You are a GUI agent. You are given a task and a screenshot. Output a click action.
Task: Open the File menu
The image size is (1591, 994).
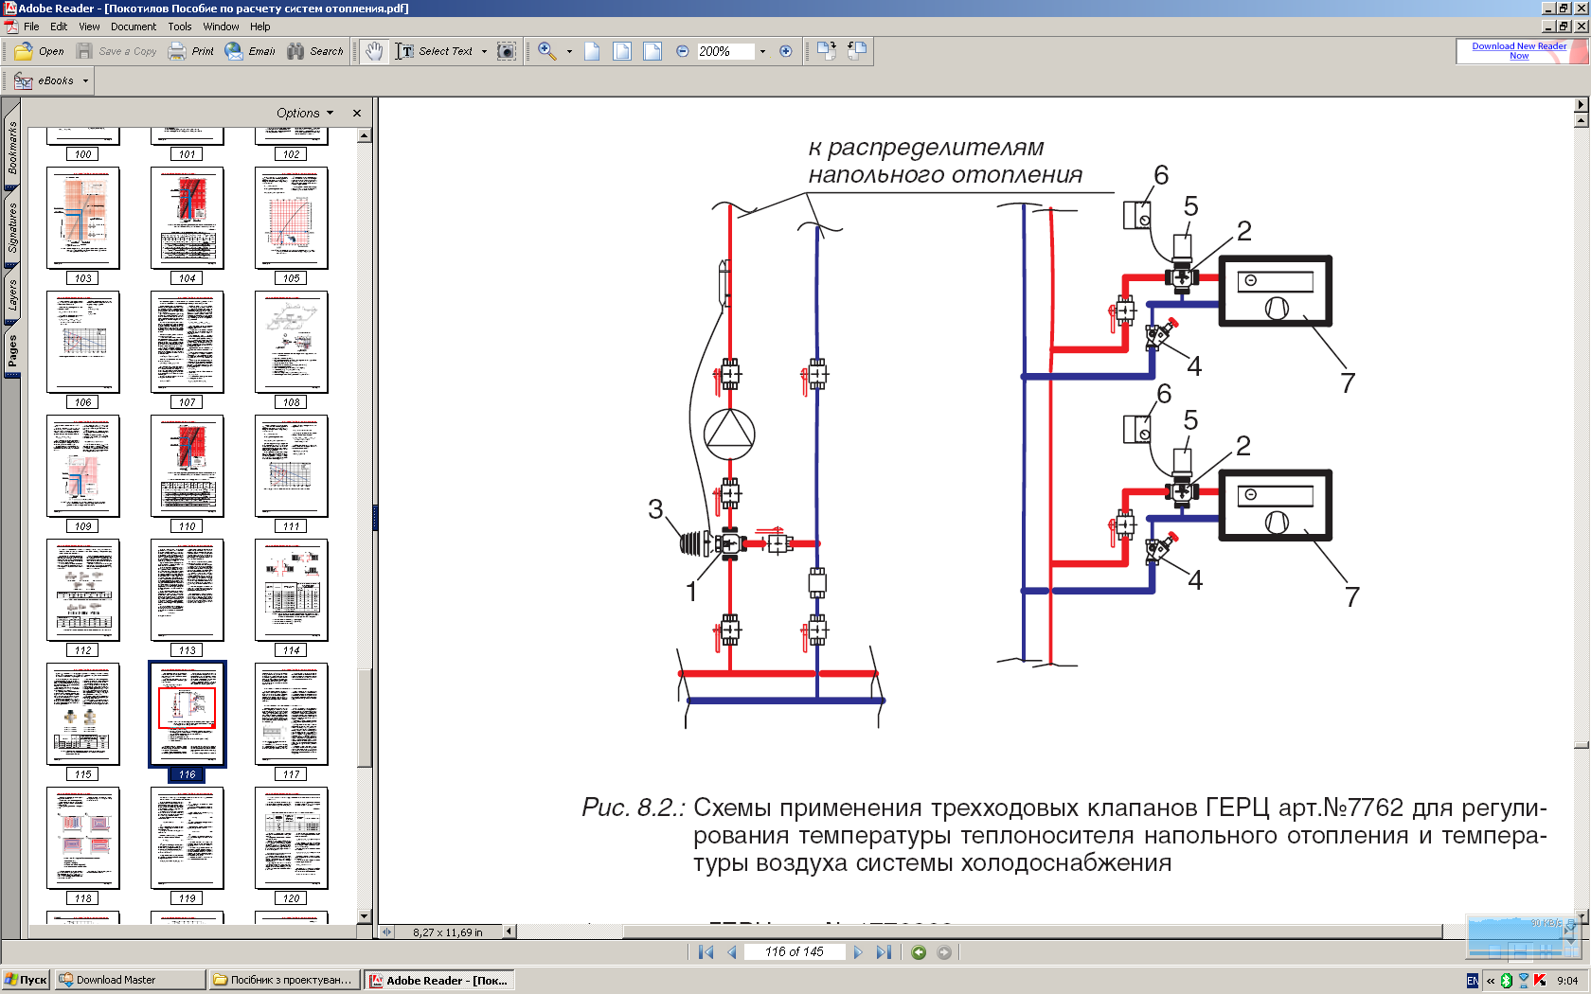31,27
